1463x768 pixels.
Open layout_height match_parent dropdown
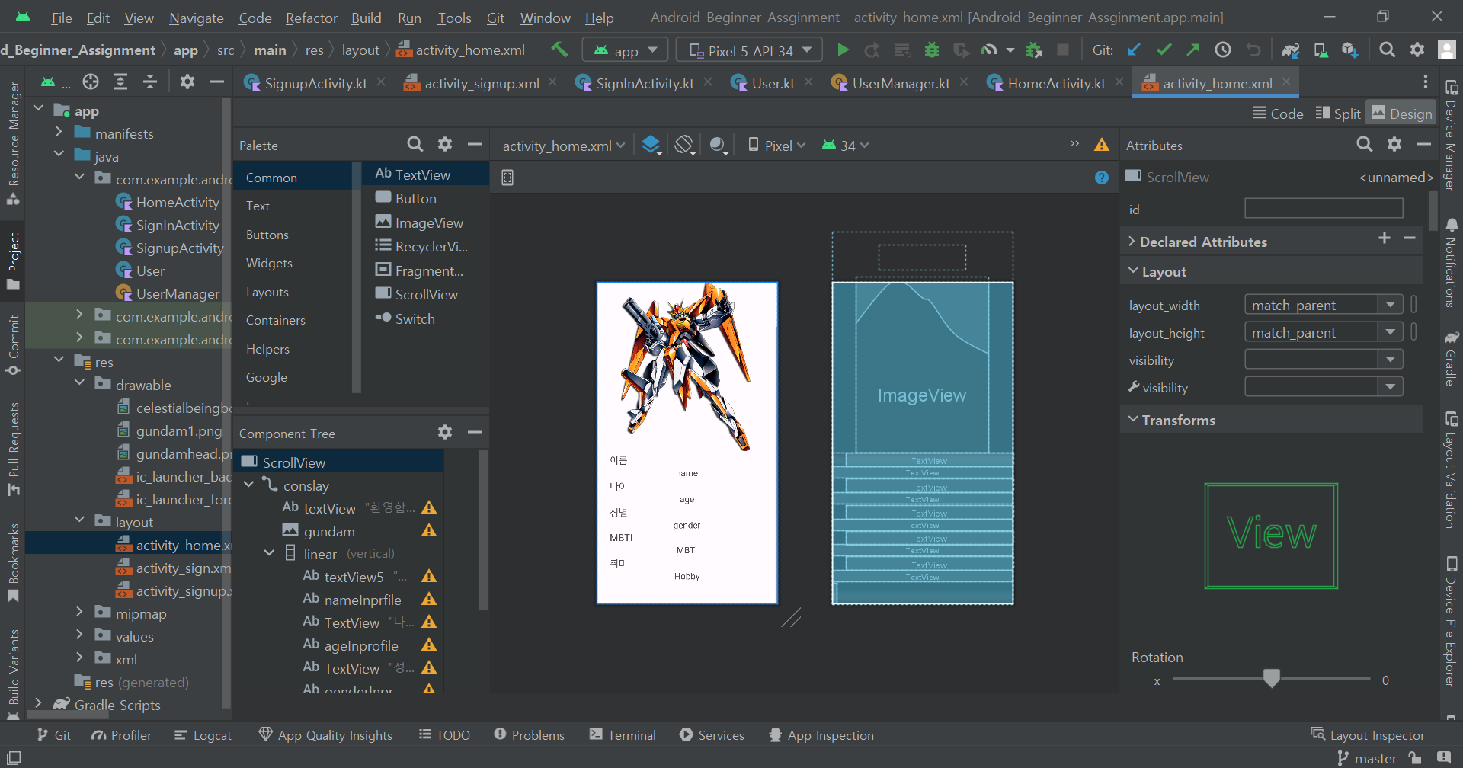click(1391, 332)
